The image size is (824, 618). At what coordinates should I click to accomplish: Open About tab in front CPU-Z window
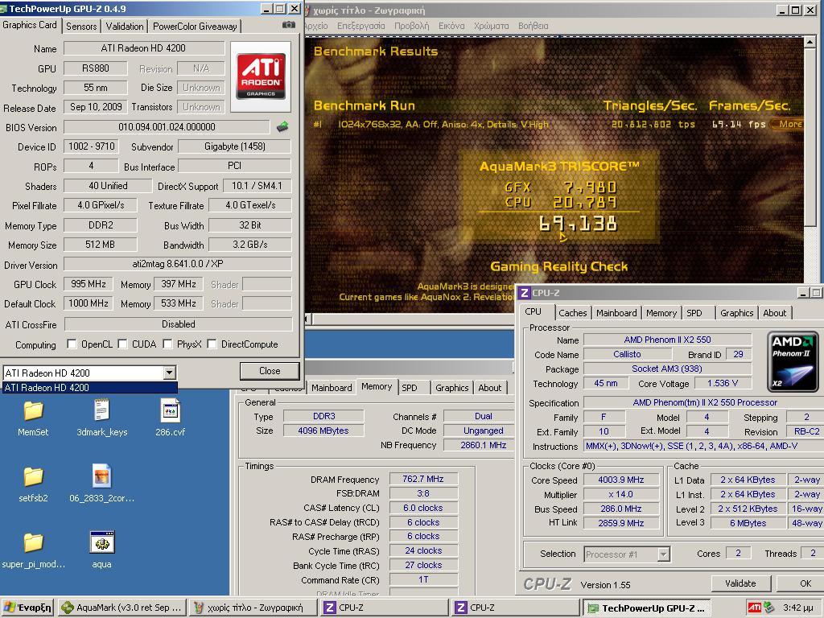point(775,313)
